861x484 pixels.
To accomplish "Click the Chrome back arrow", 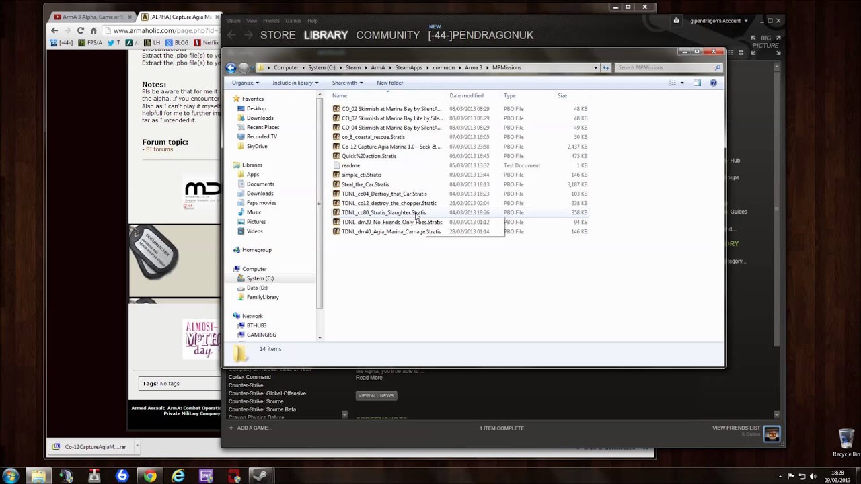I will (x=54, y=30).
